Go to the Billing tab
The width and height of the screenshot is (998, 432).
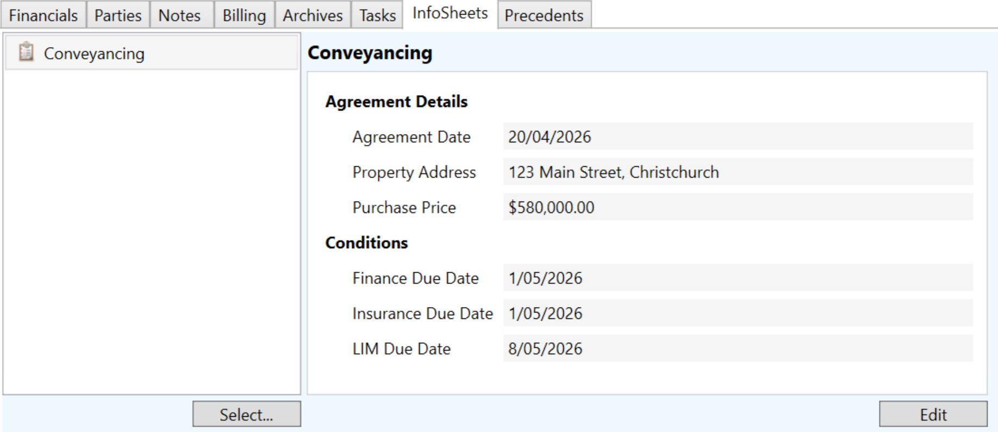244,15
